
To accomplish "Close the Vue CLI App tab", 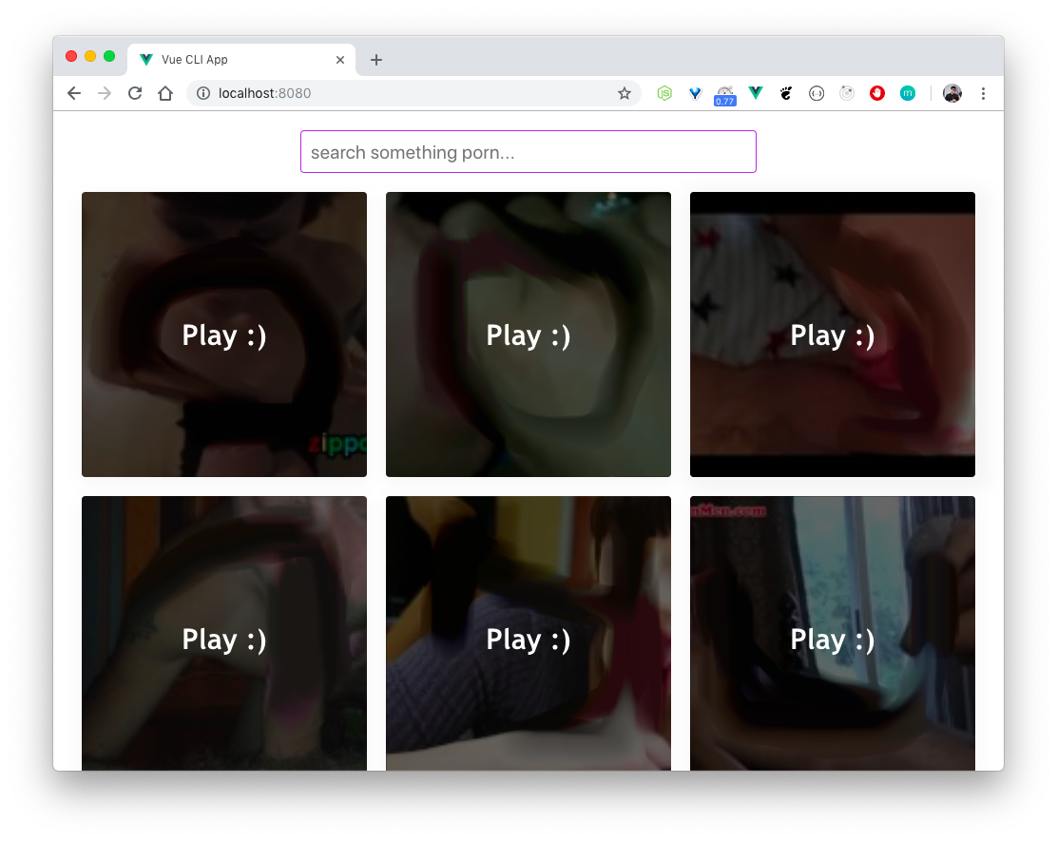I will (x=340, y=60).
